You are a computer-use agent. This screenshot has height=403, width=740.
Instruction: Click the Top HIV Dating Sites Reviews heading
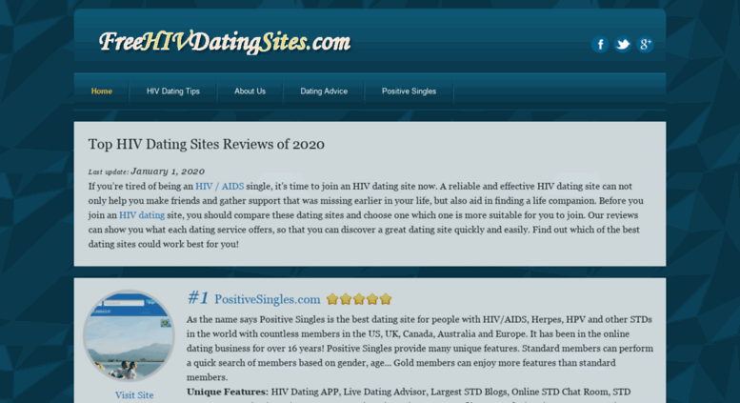(x=207, y=144)
